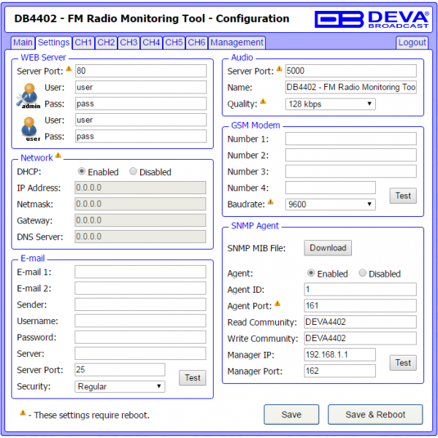Screen dimensions: 438x438
Task: Click warning icon beside Agent Port
Action: coord(277,303)
